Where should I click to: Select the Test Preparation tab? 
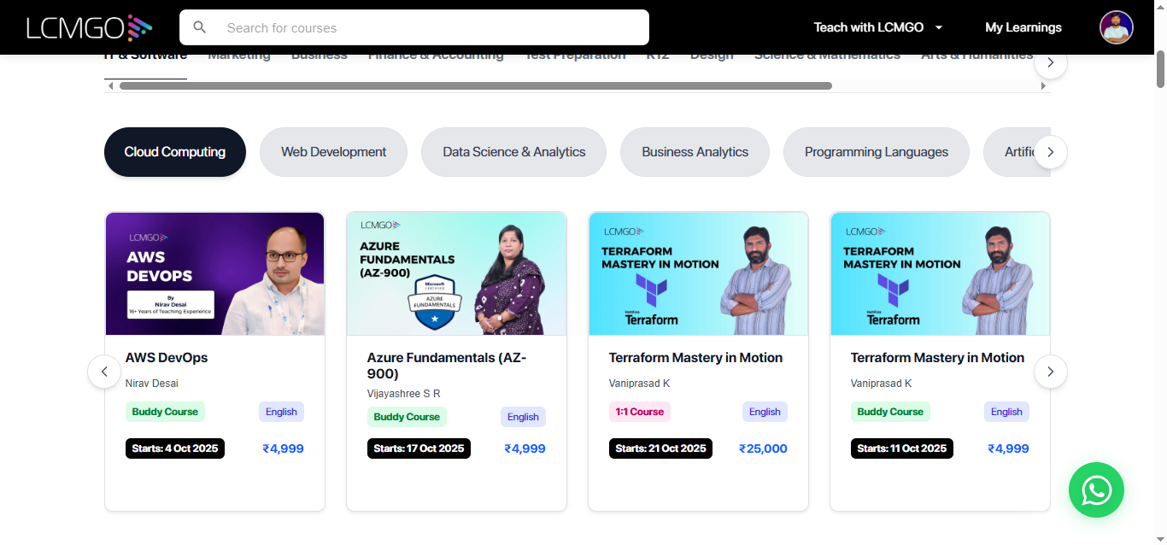pyautogui.click(x=575, y=59)
